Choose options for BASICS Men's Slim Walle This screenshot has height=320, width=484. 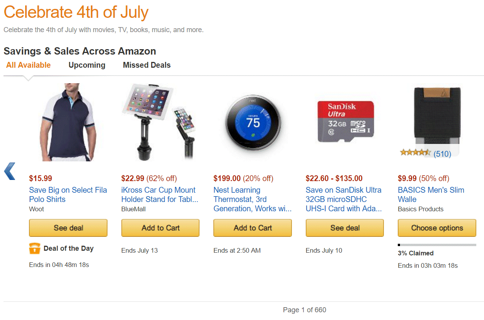pyautogui.click(x=437, y=228)
